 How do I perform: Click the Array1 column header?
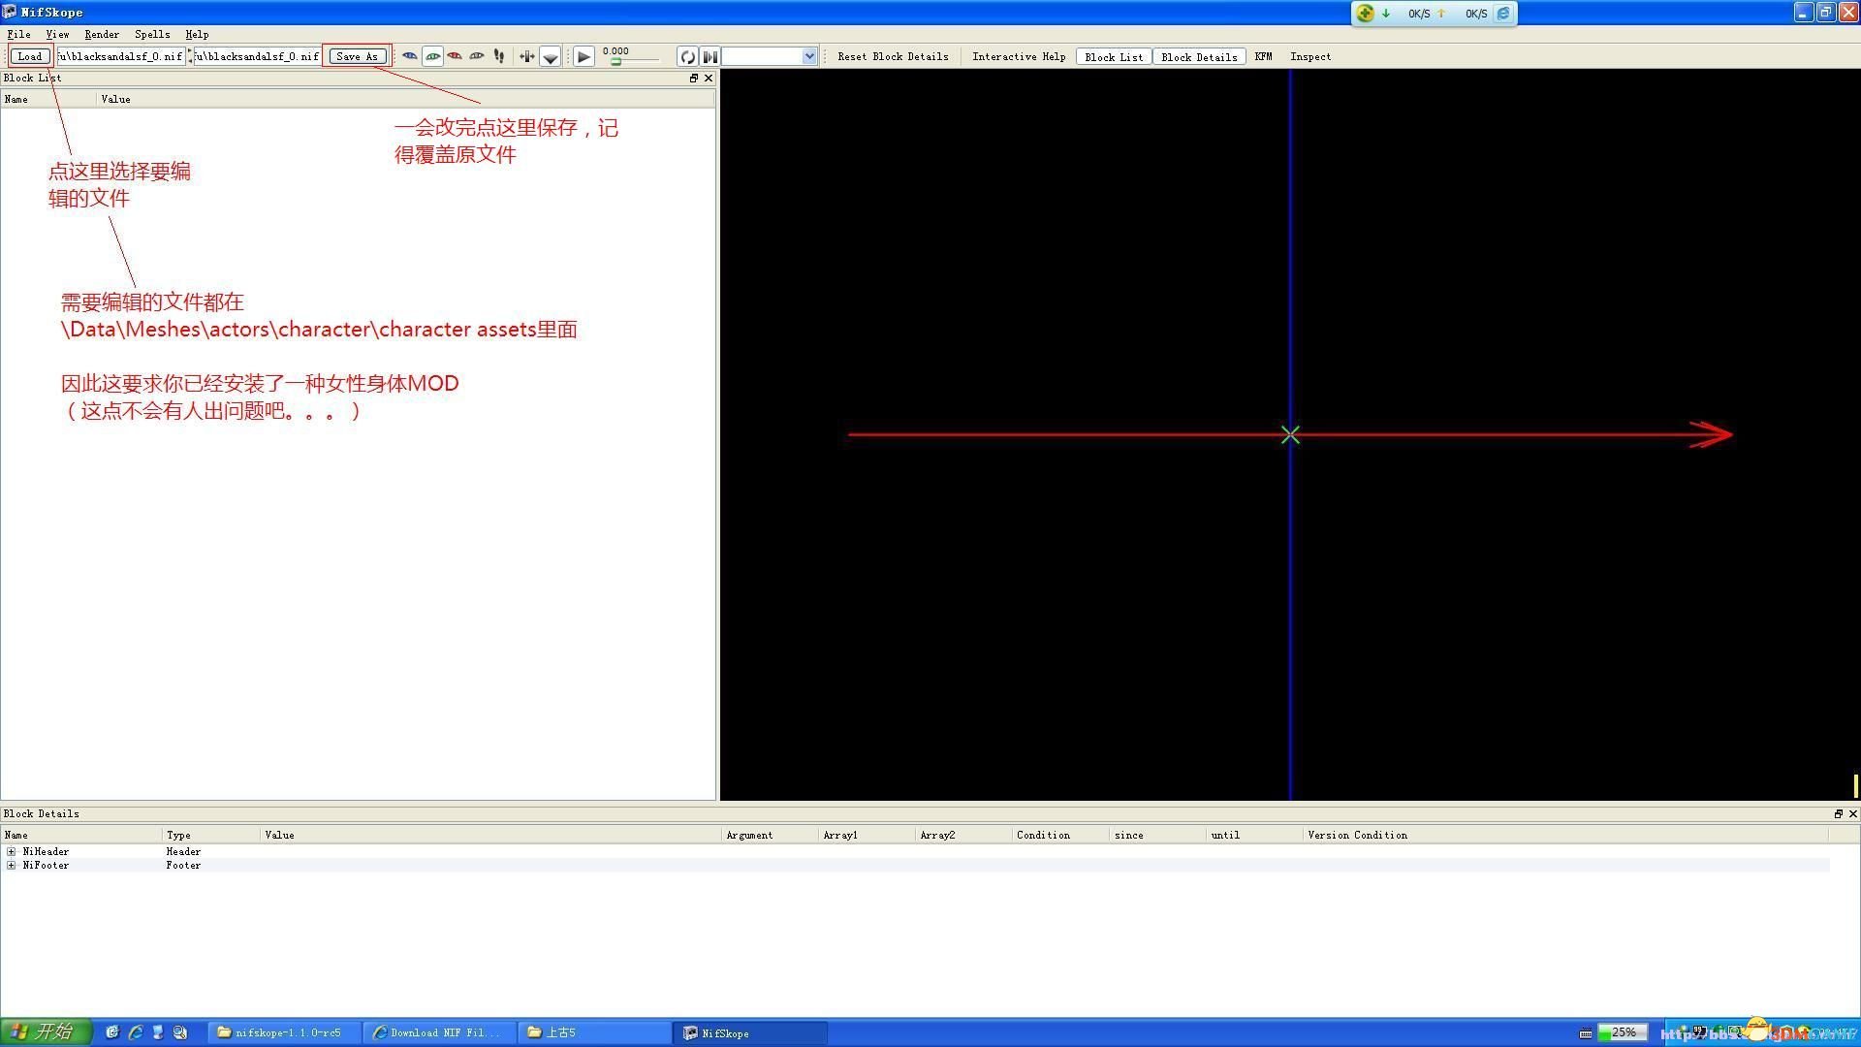point(867,835)
